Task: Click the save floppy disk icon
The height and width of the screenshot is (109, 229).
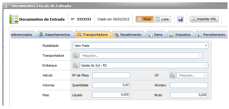Action: (180, 19)
